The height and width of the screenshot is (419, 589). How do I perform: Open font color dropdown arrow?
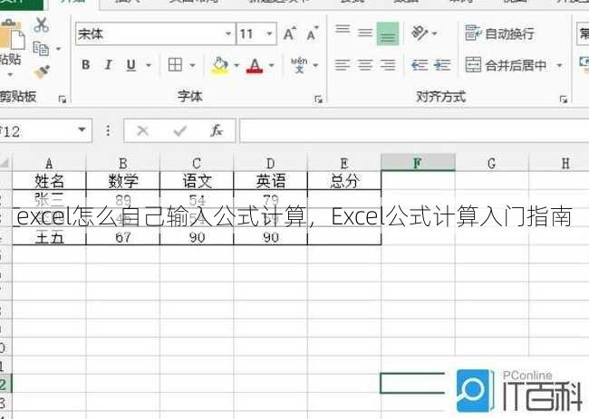(x=271, y=65)
